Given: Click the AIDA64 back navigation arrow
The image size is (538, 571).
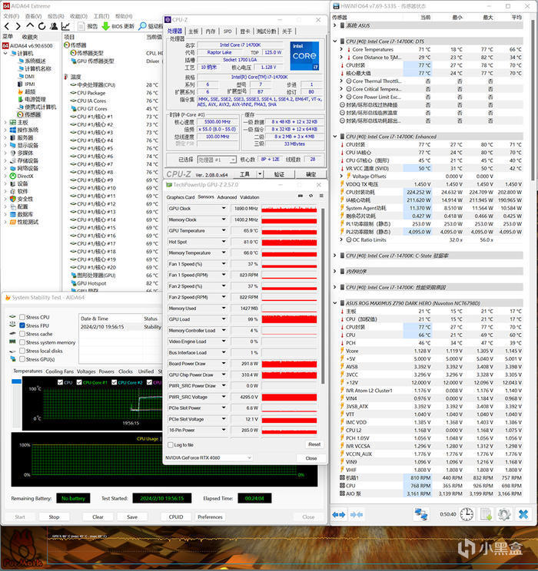Looking at the screenshot, I should tap(6, 25).
